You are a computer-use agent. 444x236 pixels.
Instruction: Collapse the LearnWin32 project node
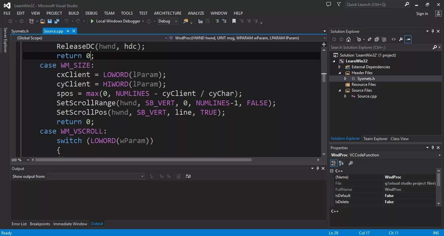point(334,61)
